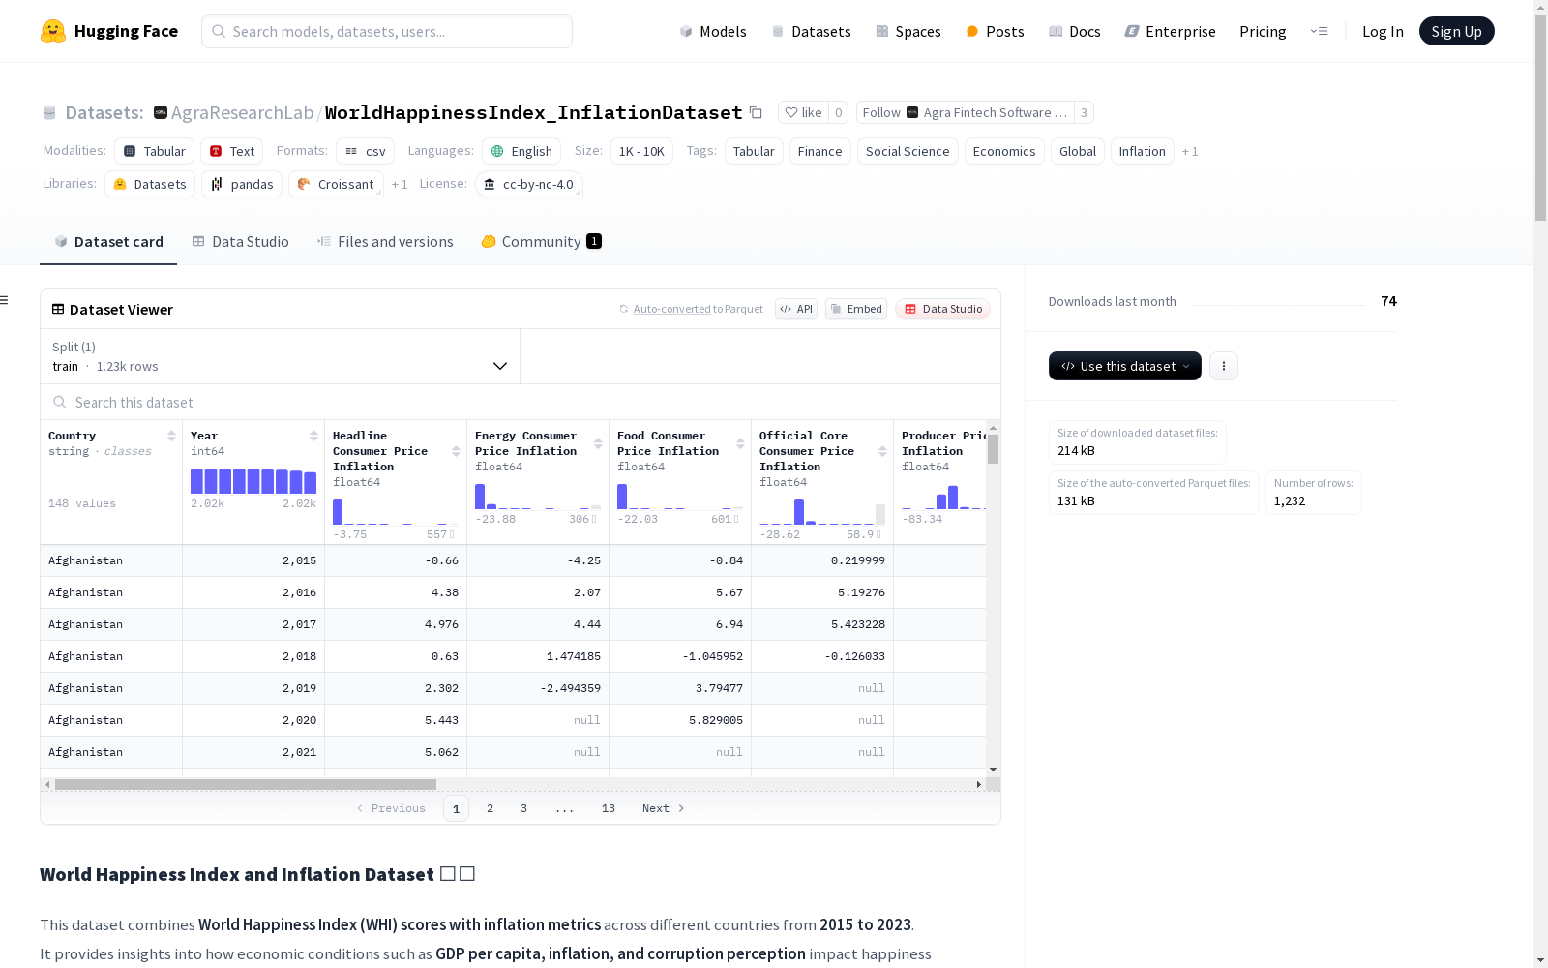Click the left-edge table of contents icon

pos(4,300)
